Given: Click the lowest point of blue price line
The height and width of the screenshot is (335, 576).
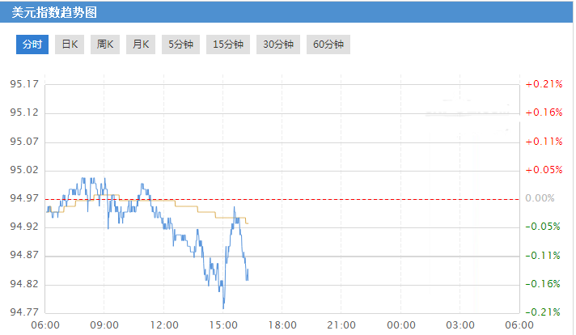Looking at the screenshot, I should point(223,308).
